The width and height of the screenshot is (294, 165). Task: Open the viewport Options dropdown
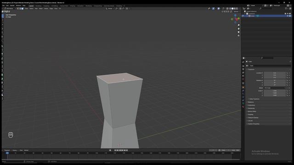click(x=237, y=11)
